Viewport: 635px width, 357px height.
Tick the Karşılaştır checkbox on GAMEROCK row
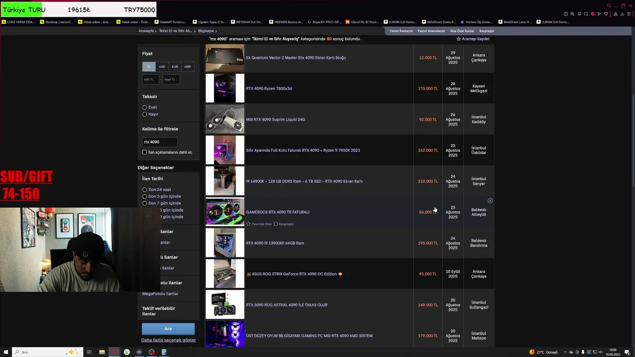pyautogui.click(x=276, y=224)
